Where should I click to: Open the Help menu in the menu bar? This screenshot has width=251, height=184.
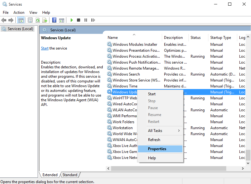click(x=46, y=13)
